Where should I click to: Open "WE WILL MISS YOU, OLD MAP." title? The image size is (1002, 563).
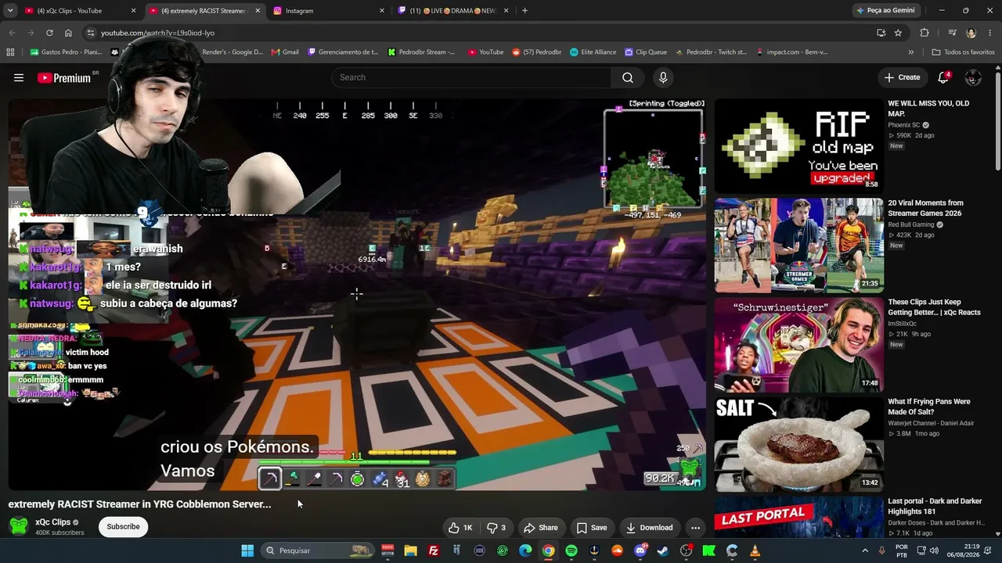coord(928,108)
